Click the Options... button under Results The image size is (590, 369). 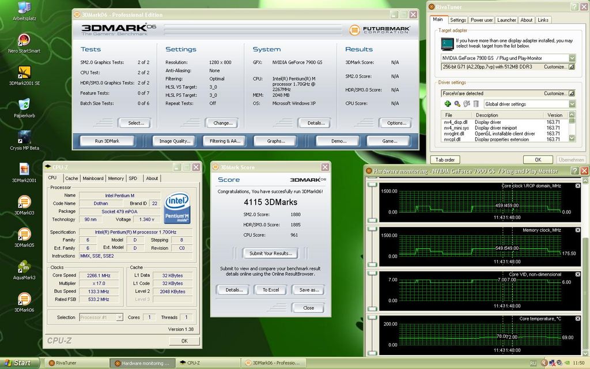396,123
